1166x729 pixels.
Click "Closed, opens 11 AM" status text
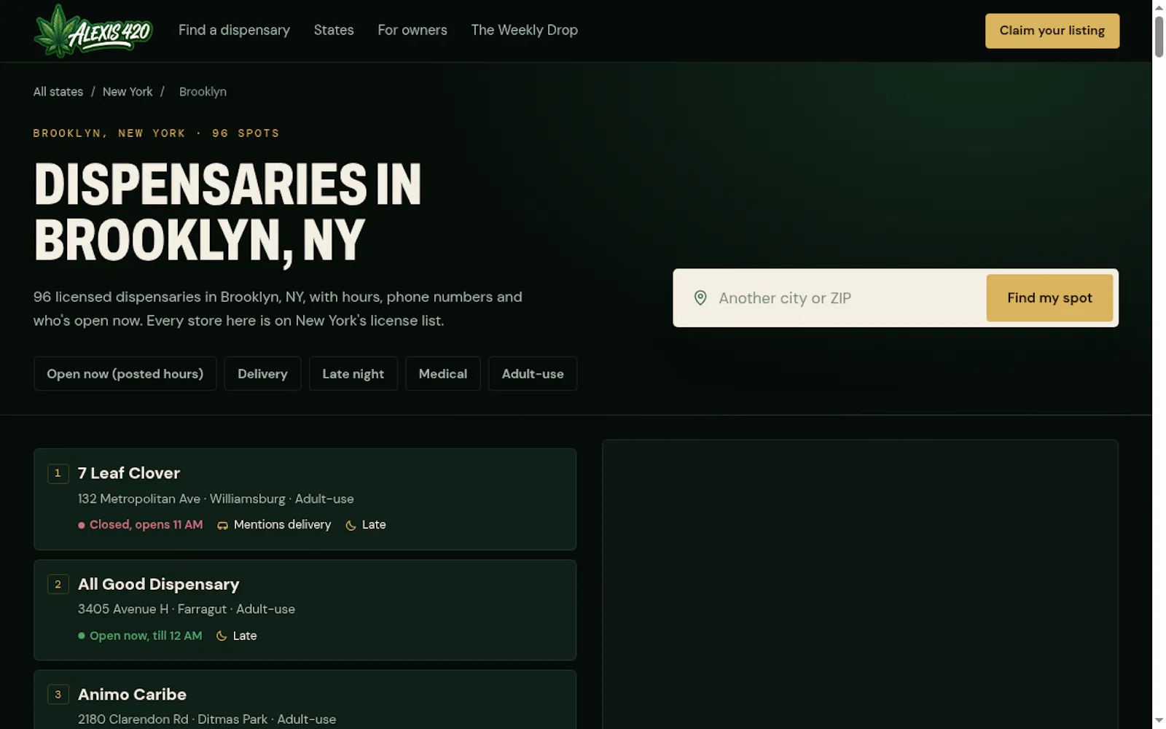click(146, 525)
